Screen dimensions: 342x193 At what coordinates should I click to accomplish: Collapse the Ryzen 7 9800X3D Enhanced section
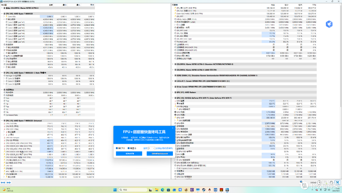2,121
